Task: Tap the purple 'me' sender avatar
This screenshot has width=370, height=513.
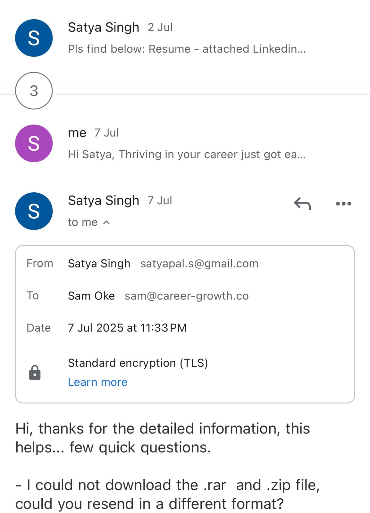Action: [x=34, y=143]
